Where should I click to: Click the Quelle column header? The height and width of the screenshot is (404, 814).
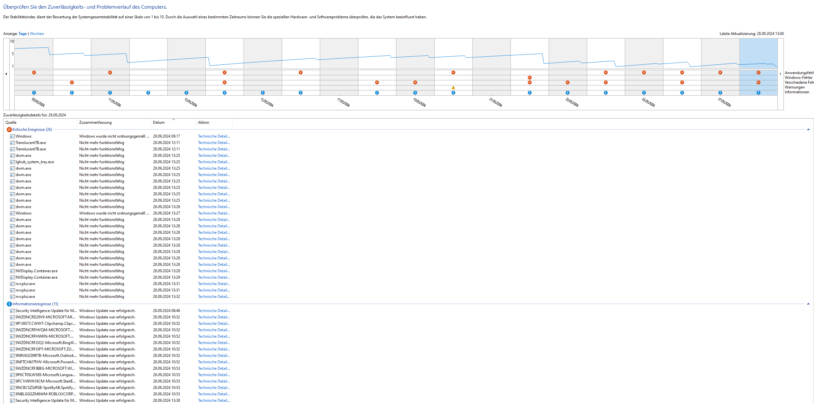pos(11,122)
